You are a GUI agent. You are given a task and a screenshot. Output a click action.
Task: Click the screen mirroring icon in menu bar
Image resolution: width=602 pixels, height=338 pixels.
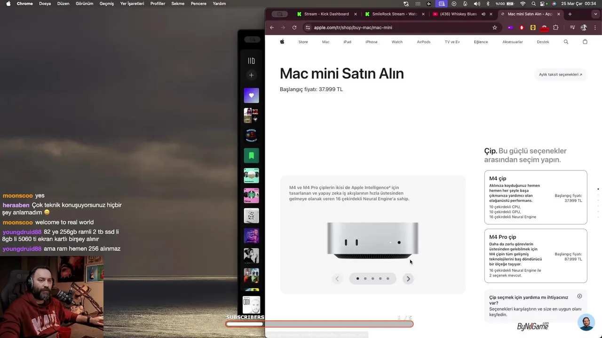click(x=442, y=4)
